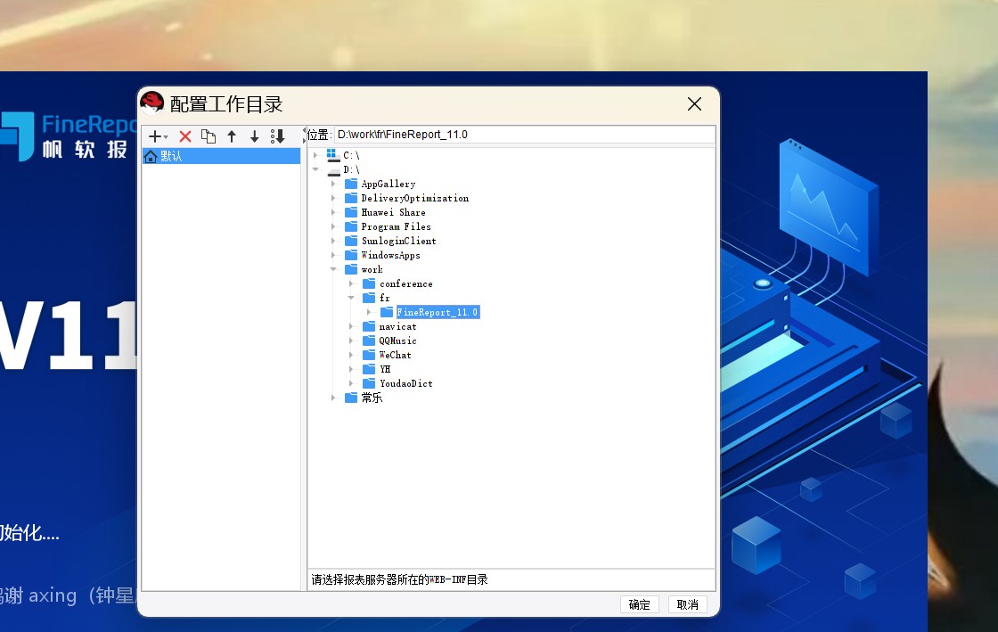Move the entry up with the up arrow
Screen dimensions: 998x632
click(x=232, y=136)
